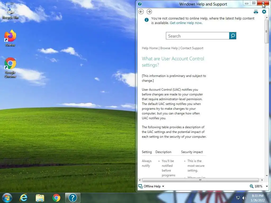Viewport: 271px width, 203px height.
Task: Click the zoom magnifier icon at 100%
Action: pyautogui.click(x=251, y=186)
